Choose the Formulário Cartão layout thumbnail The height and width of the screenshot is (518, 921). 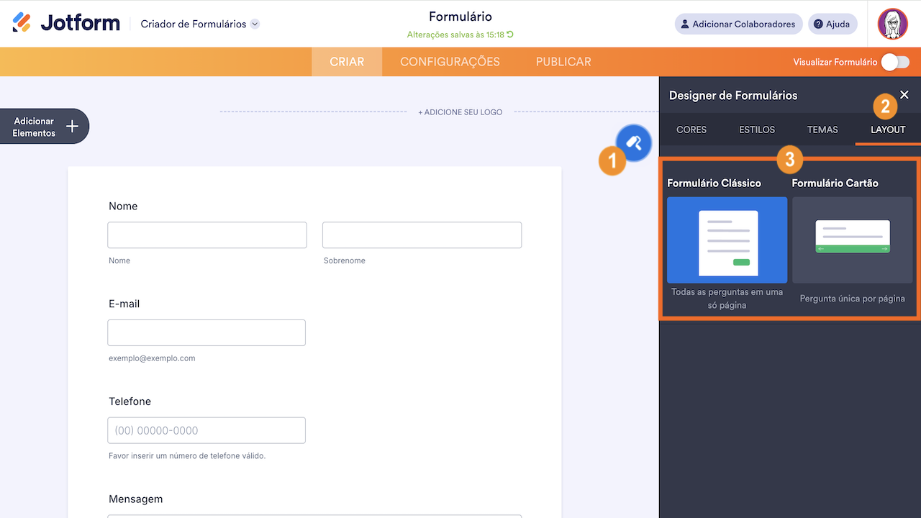[852, 240]
